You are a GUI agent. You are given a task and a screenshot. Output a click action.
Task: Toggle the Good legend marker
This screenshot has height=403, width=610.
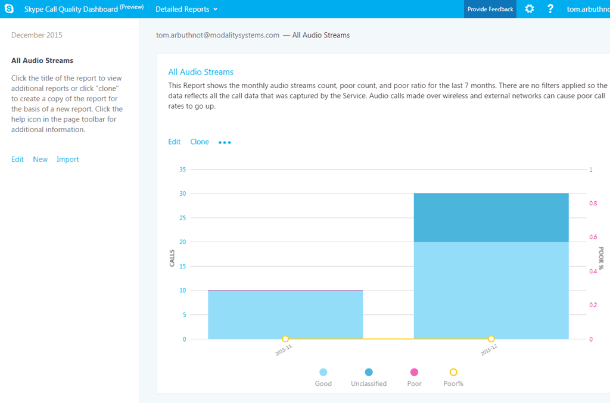click(323, 372)
